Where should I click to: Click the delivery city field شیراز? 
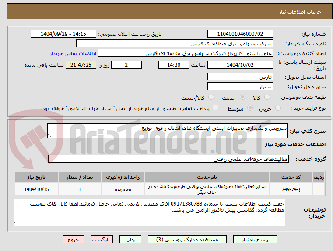coord(240,86)
